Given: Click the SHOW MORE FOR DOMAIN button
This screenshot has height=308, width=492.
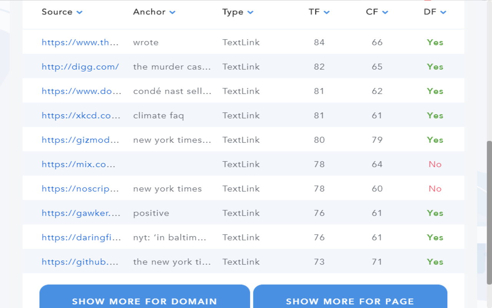Looking at the screenshot, I should [145, 301].
